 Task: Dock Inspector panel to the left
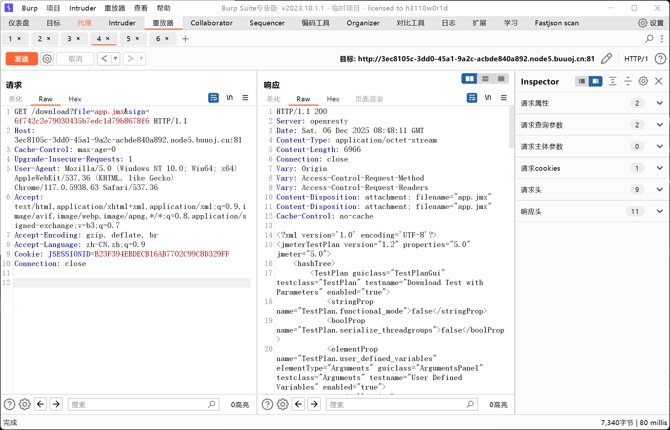tap(582, 81)
